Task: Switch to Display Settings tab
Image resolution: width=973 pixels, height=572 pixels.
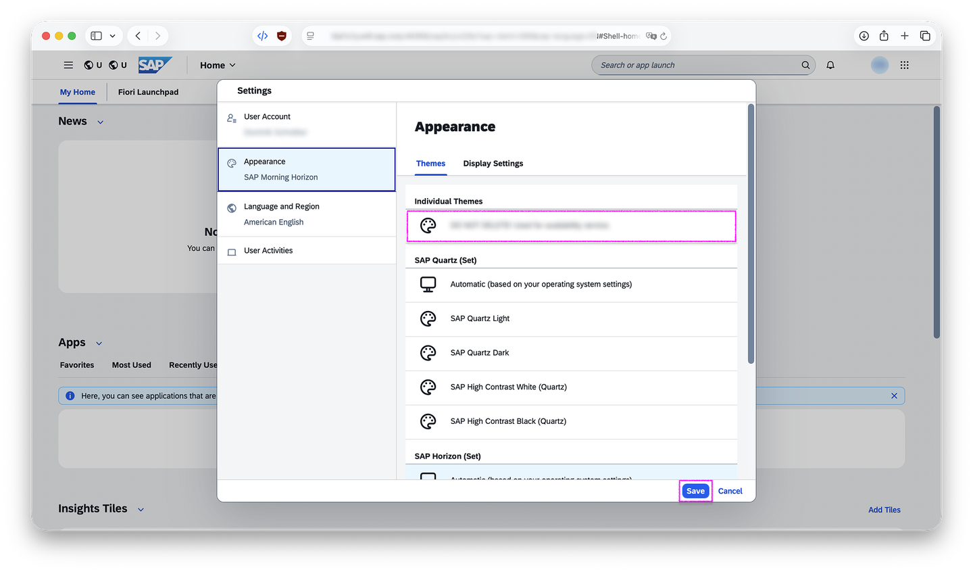Action: click(x=493, y=164)
